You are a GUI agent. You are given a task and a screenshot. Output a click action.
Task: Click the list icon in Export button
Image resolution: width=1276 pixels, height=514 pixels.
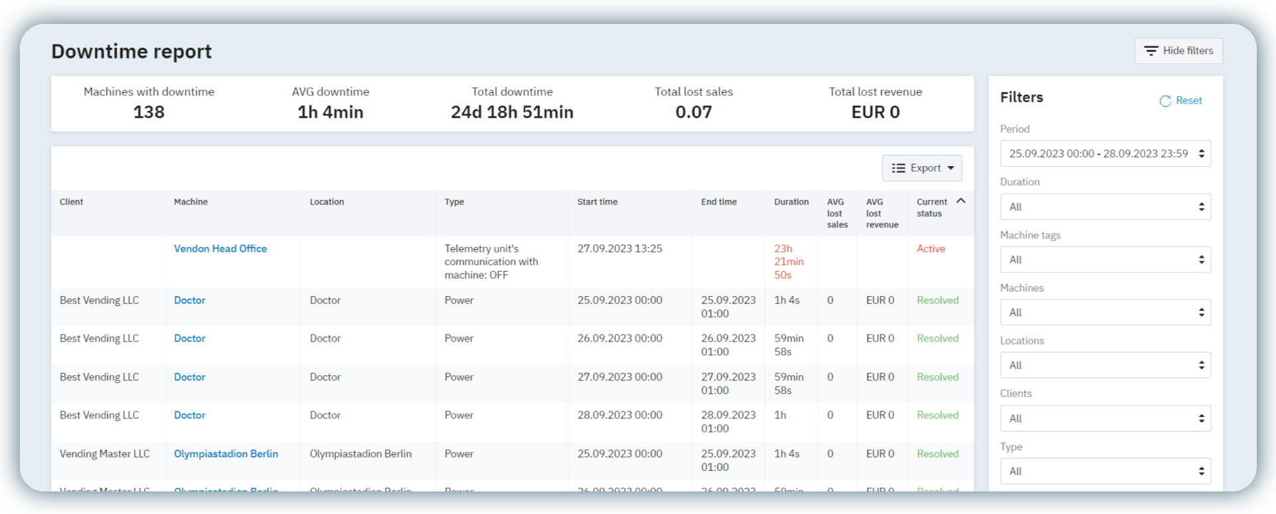[x=898, y=168]
